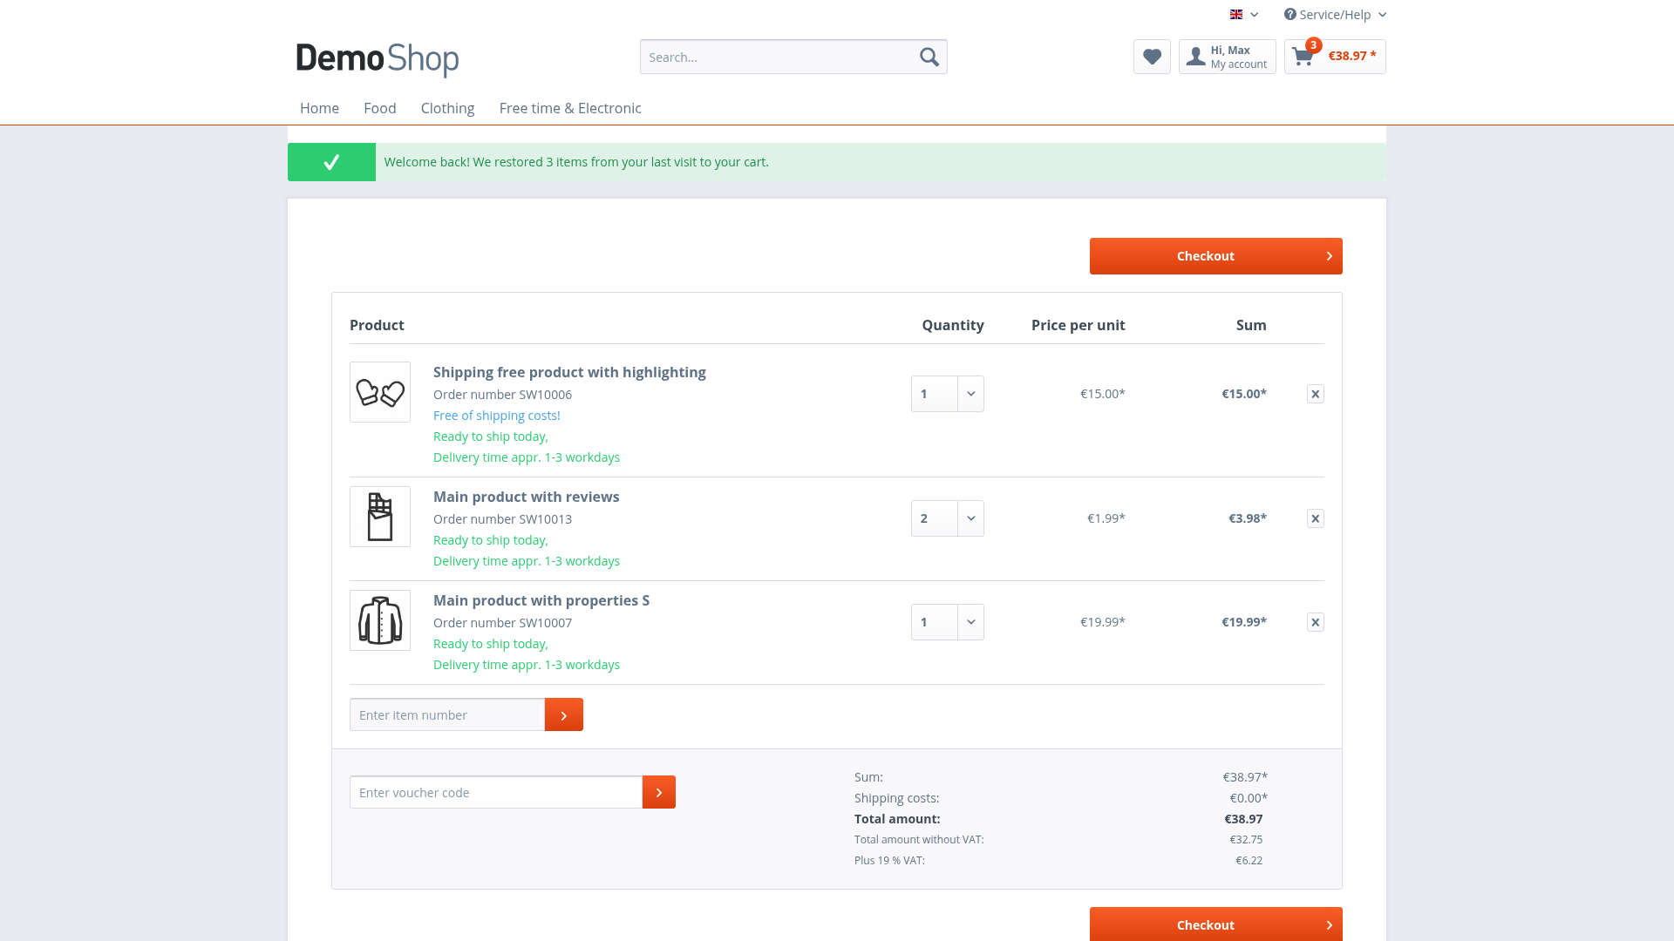Go to Free time & Electronic category

pyautogui.click(x=570, y=108)
